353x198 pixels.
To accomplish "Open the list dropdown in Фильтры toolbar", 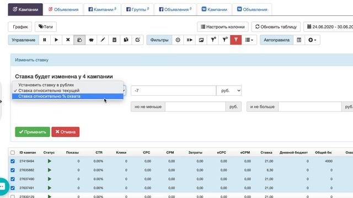I will tap(249, 40).
